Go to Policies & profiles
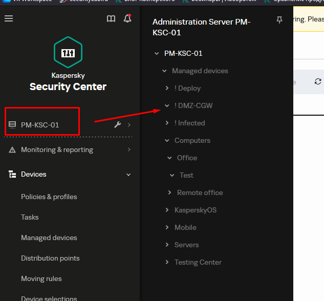The width and height of the screenshot is (324, 301). pyautogui.click(x=49, y=197)
